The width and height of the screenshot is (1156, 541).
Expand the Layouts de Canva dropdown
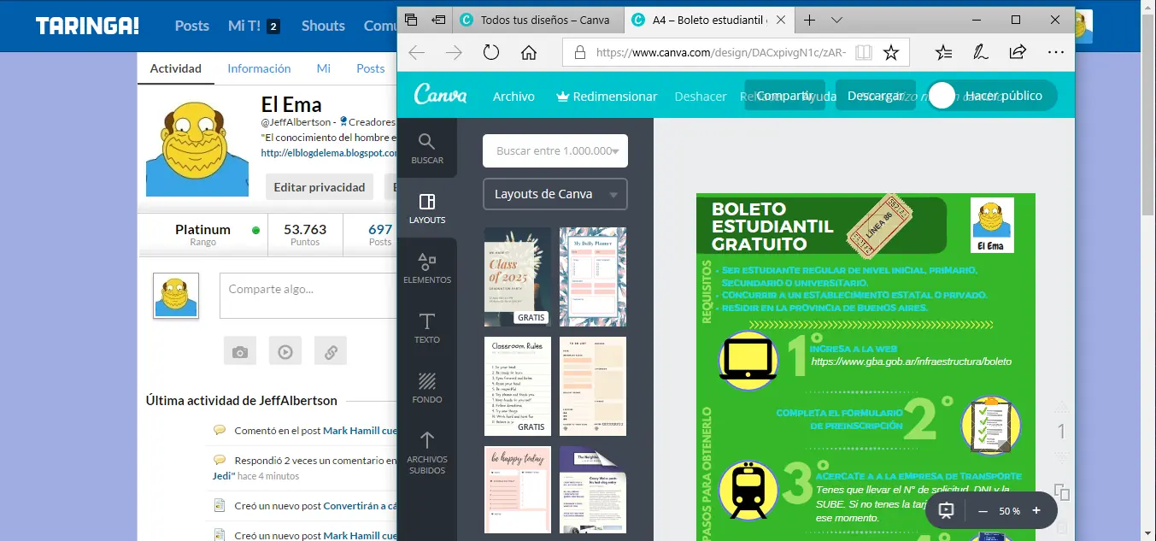click(x=555, y=194)
